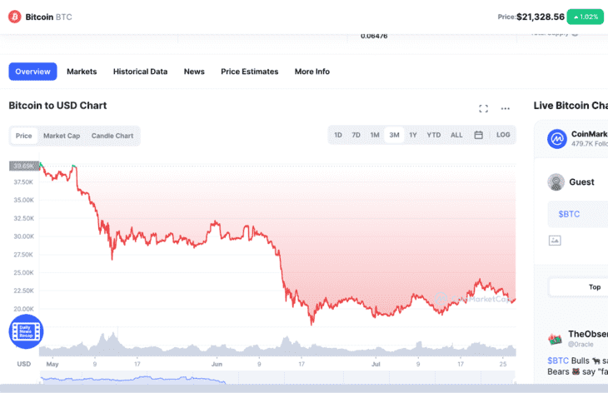
Task: Set chart range to 1Y
Action: (x=413, y=135)
